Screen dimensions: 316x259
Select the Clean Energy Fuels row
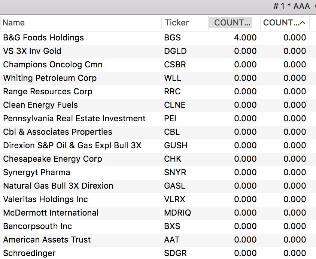(x=40, y=105)
